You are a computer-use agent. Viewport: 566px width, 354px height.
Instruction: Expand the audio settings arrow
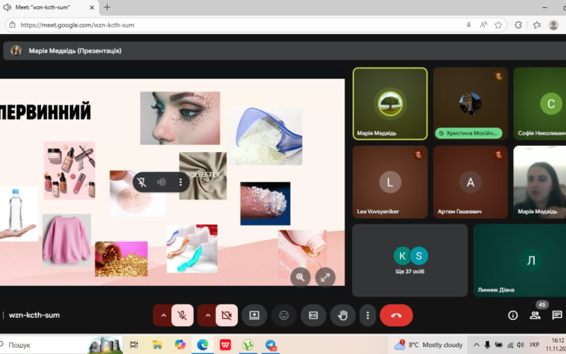pos(163,315)
